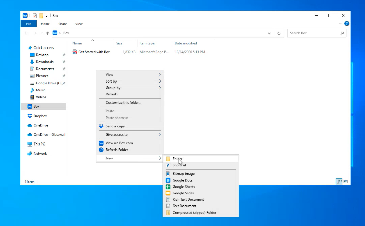Screen dimensions: 365x226
Task: Click the refresh button beside address bar
Action: pos(279,33)
